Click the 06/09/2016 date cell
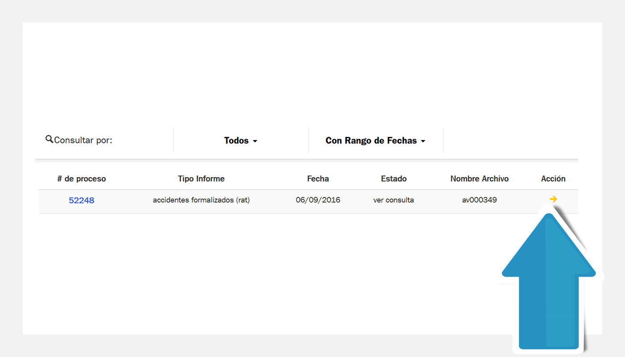Screen dimensions: 625x357 click(x=318, y=200)
